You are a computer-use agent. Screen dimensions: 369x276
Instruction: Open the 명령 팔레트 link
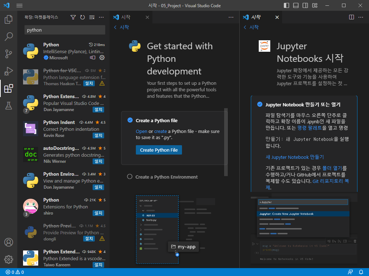310,128
